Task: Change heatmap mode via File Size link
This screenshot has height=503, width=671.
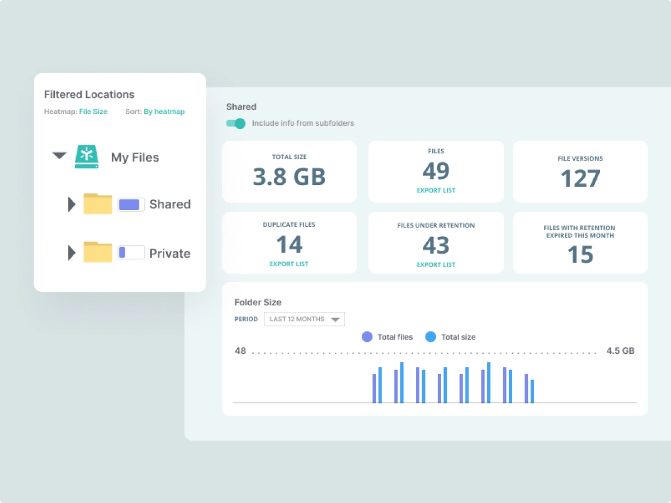Action: [x=92, y=111]
